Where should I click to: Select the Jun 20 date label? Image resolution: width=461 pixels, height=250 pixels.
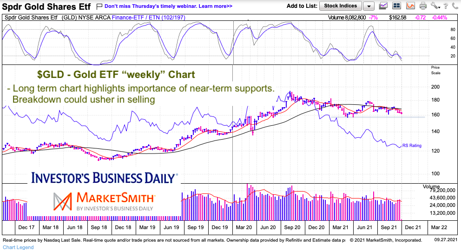[x=268, y=227]
